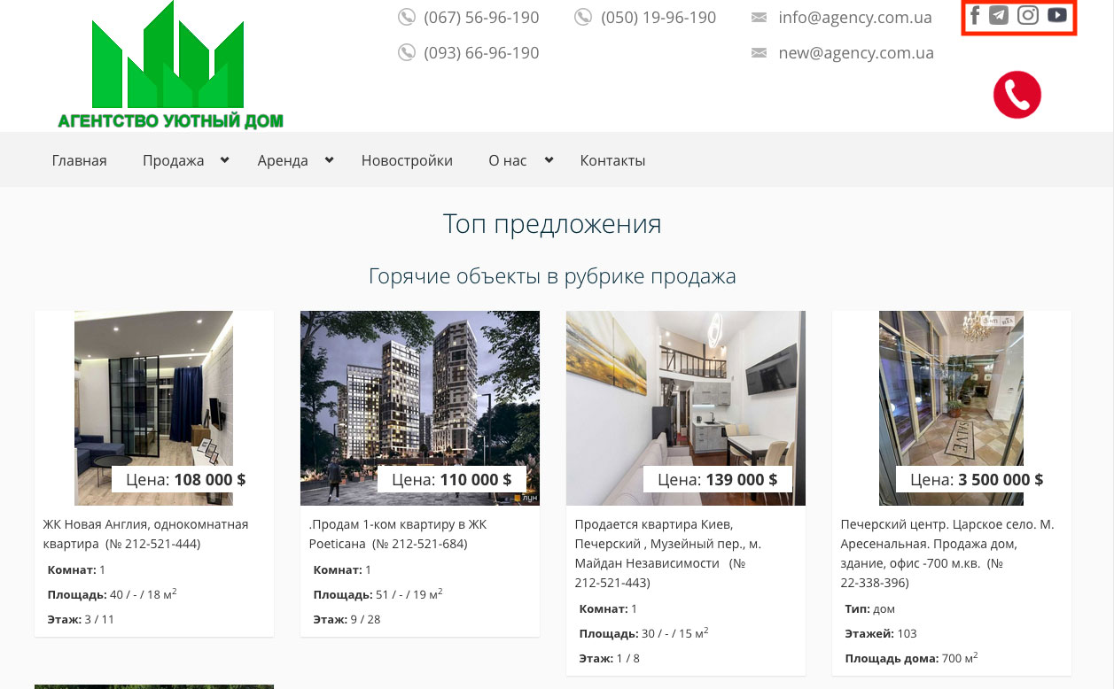Click Этаж: 9 / 28 text
This screenshot has height=689, width=1114.
tap(347, 619)
